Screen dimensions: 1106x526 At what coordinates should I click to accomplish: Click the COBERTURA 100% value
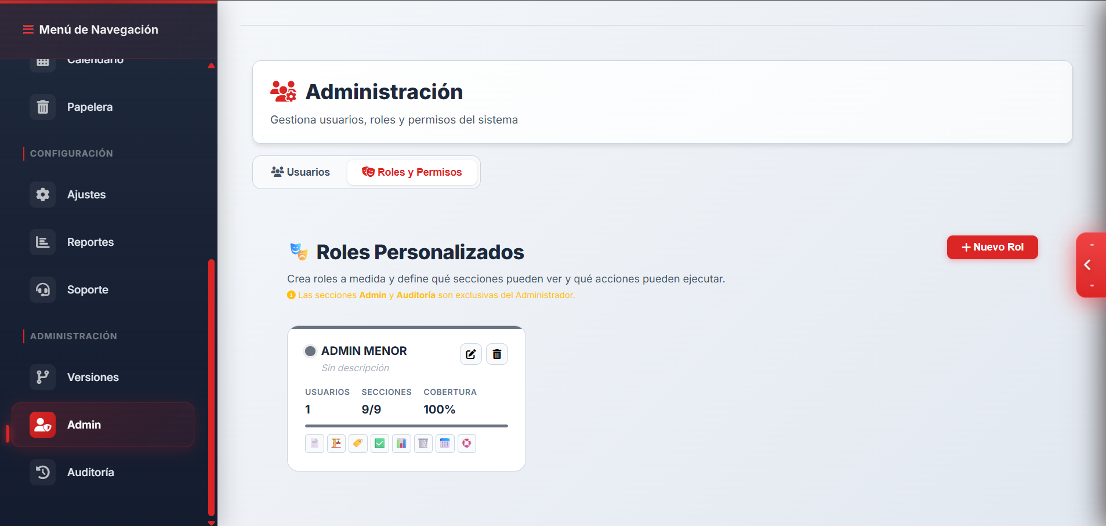(x=440, y=409)
